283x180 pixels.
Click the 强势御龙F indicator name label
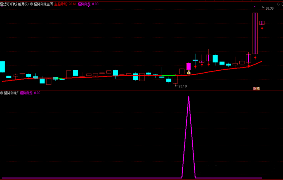pyautogui.click(x=11, y=93)
